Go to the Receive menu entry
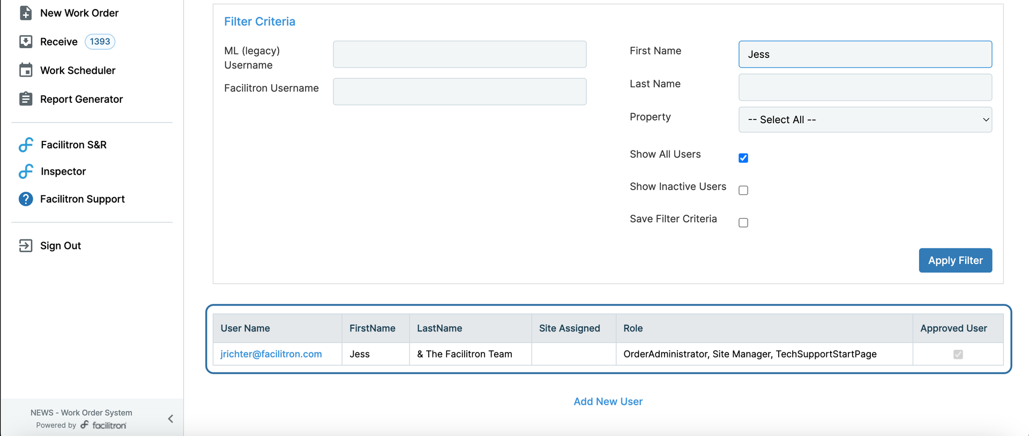The height and width of the screenshot is (436, 1029). click(x=59, y=42)
